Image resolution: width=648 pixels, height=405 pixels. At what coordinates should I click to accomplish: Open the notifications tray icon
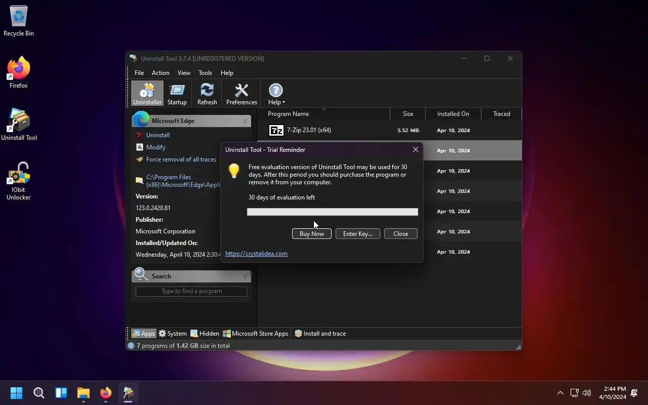click(x=634, y=393)
